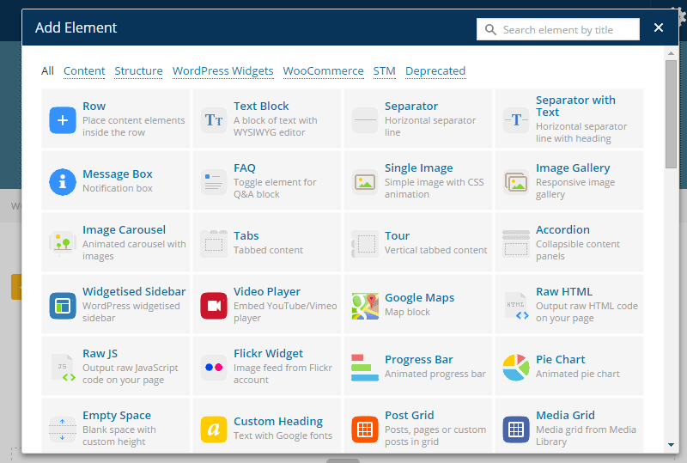The height and width of the screenshot is (463, 687).
Task: Click 'Tabbed content' description
Action: click(x=268, y=250)
